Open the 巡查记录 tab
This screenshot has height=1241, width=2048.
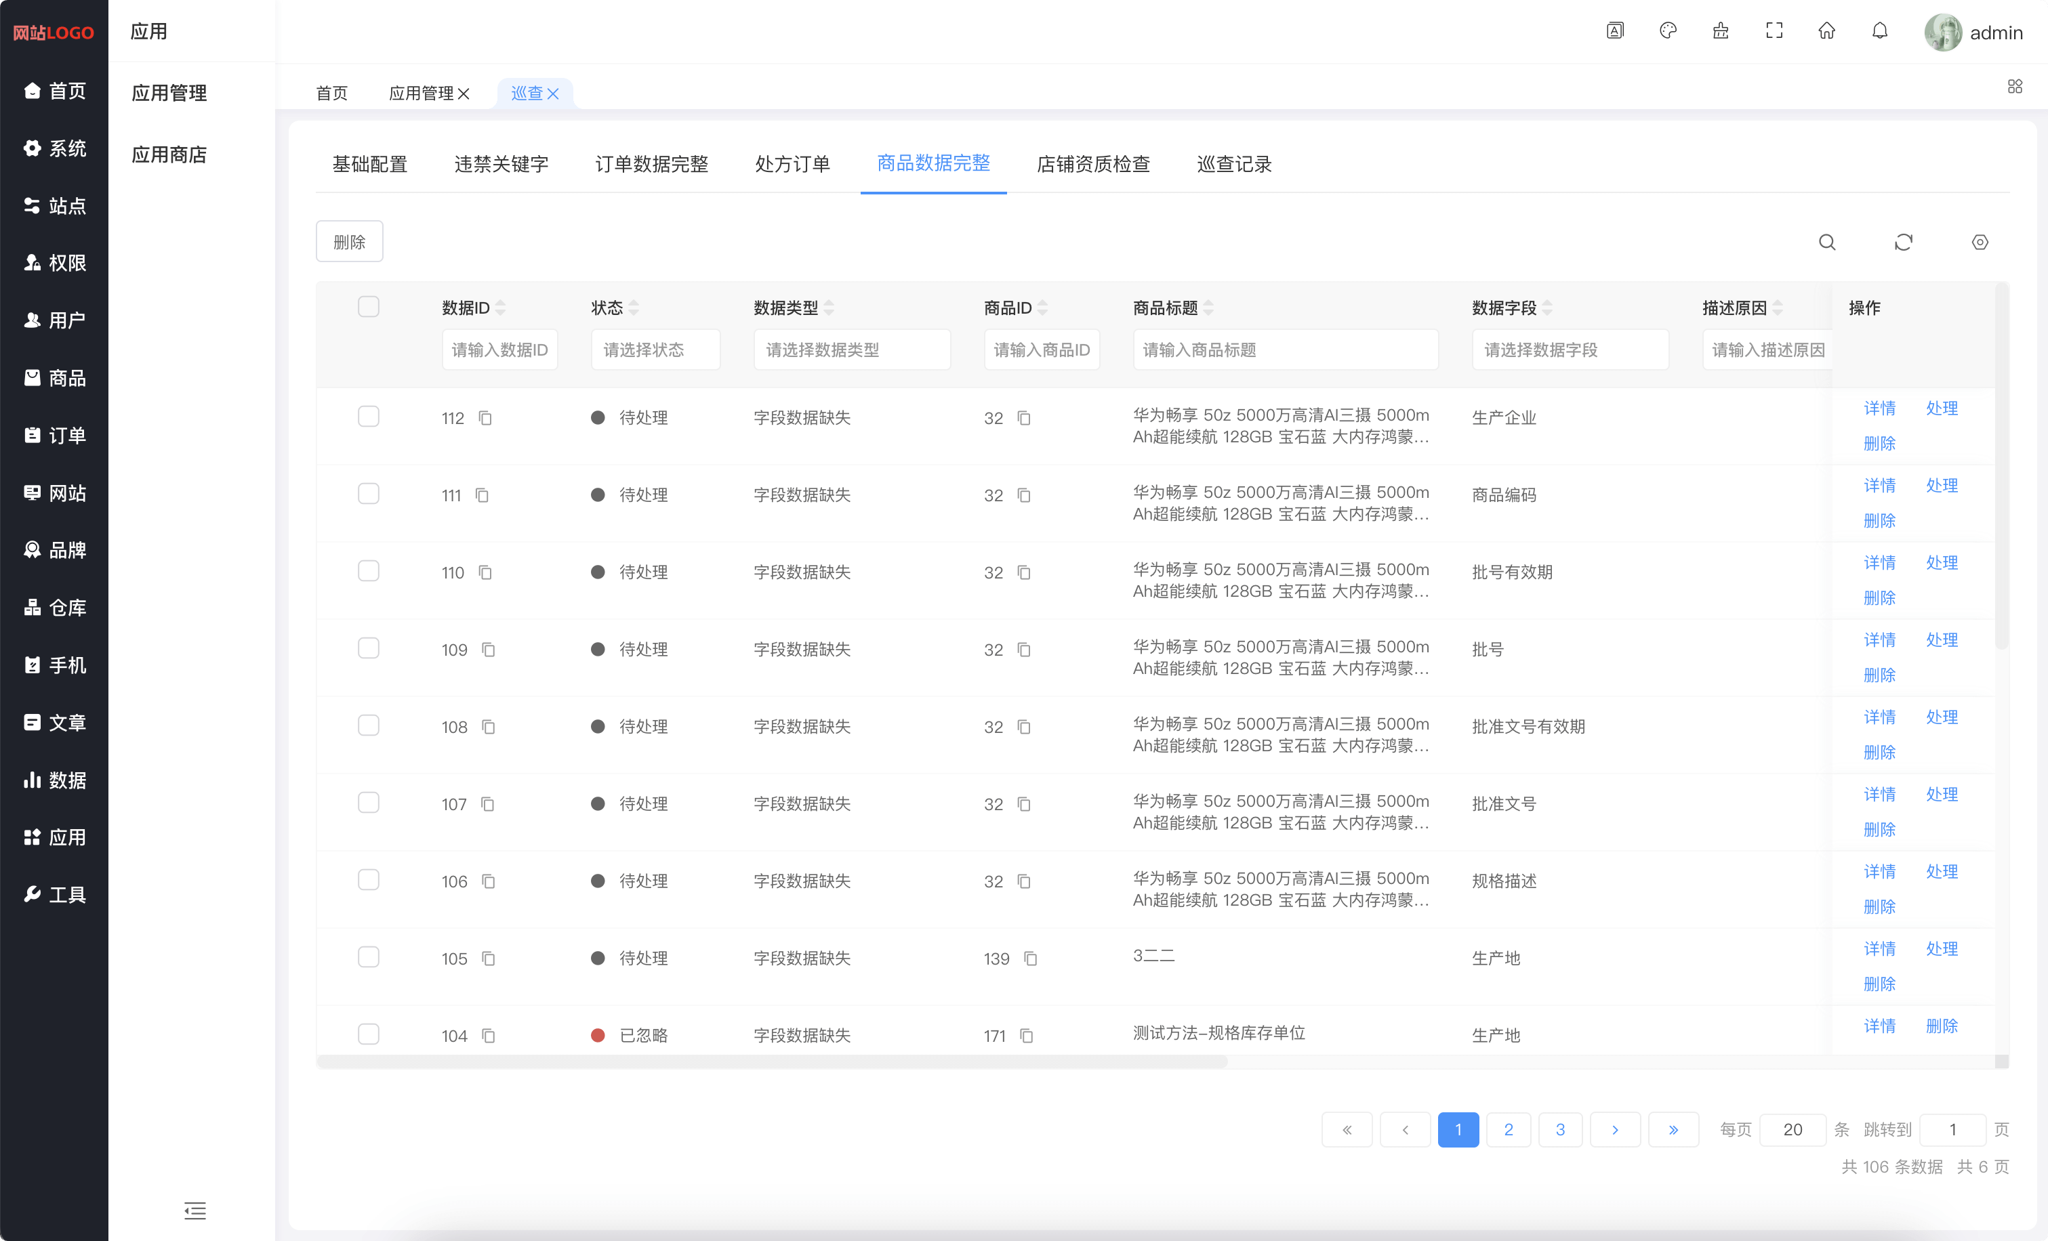click(x=1233, y=164)
